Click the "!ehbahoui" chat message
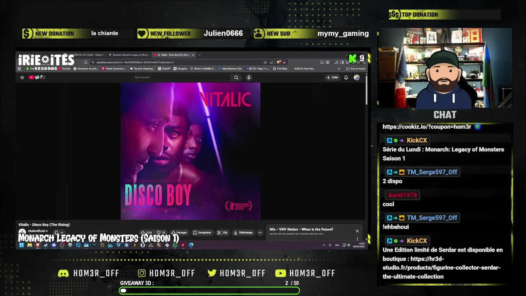526x296 pixels. pyautogui.click(x=396, y=227)
